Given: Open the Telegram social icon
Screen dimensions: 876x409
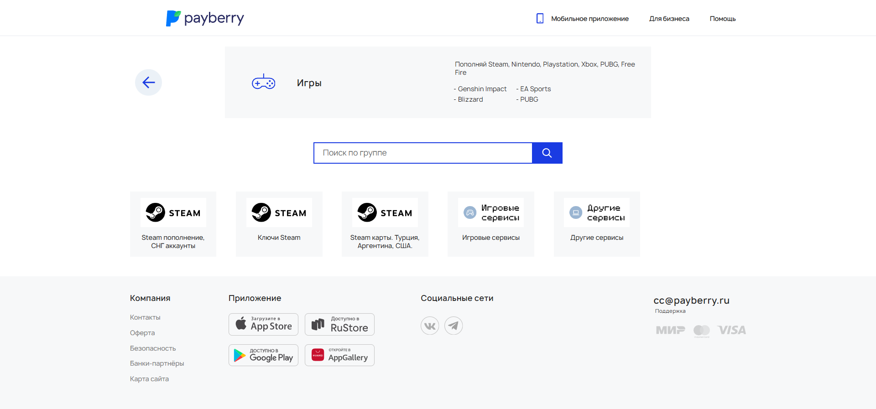Looking at the screenshot, I should (454, 326).
